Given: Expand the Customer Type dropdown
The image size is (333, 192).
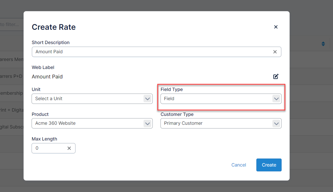Looking at the screenshot, I should [220, 123].
